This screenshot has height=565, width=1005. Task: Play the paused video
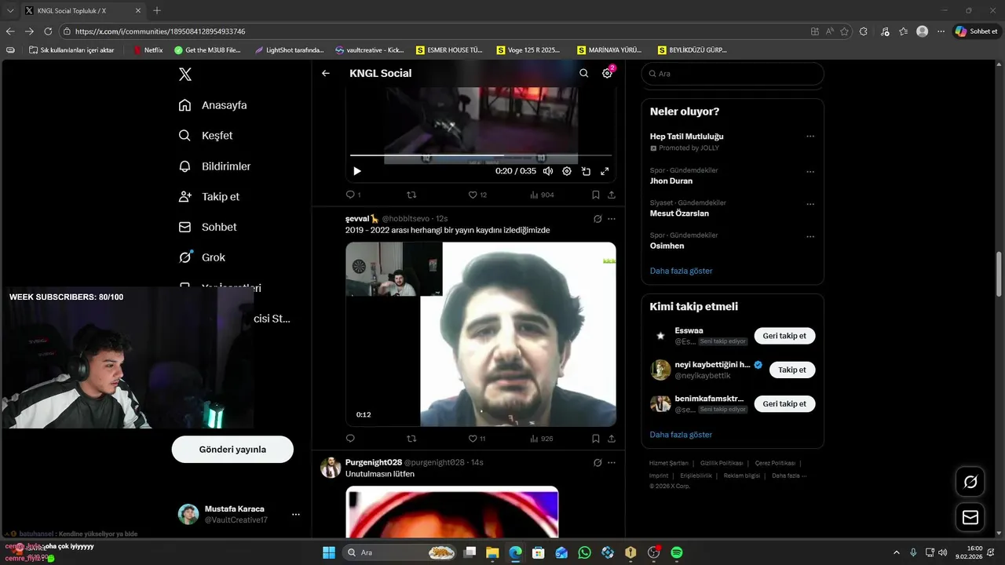point(357,171)
